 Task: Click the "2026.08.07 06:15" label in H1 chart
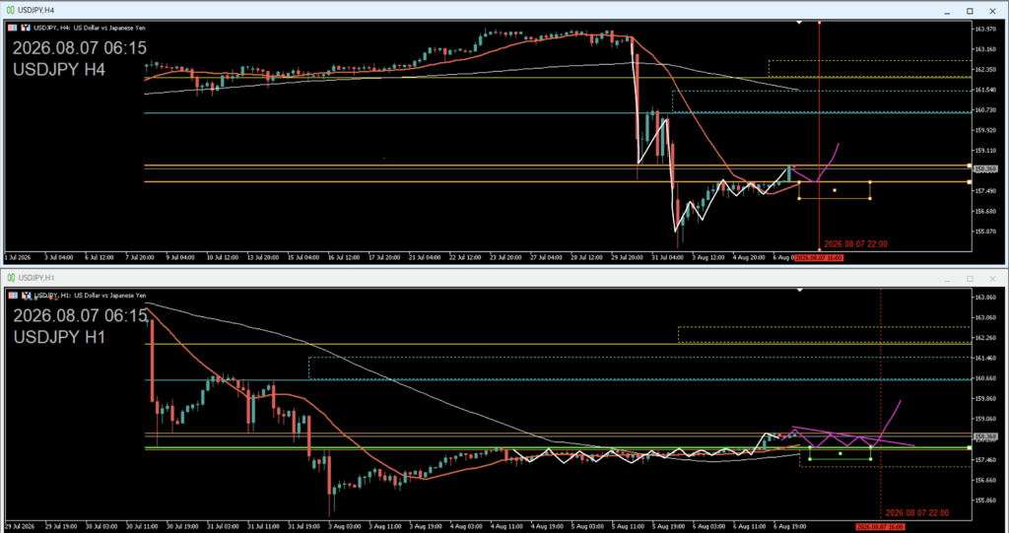pyautogui.click(x=80, y=316)
